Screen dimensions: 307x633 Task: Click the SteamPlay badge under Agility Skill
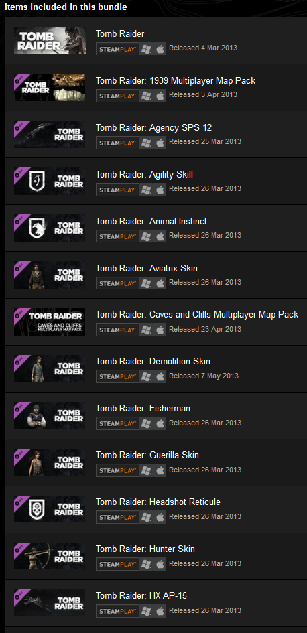point(117,190)
